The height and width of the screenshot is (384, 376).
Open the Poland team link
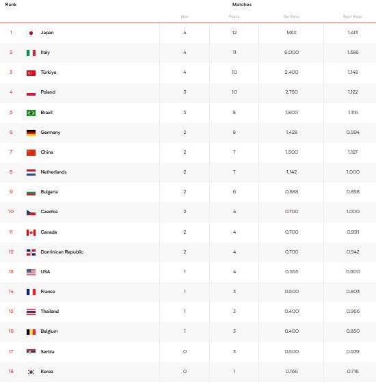pos(48,92)
